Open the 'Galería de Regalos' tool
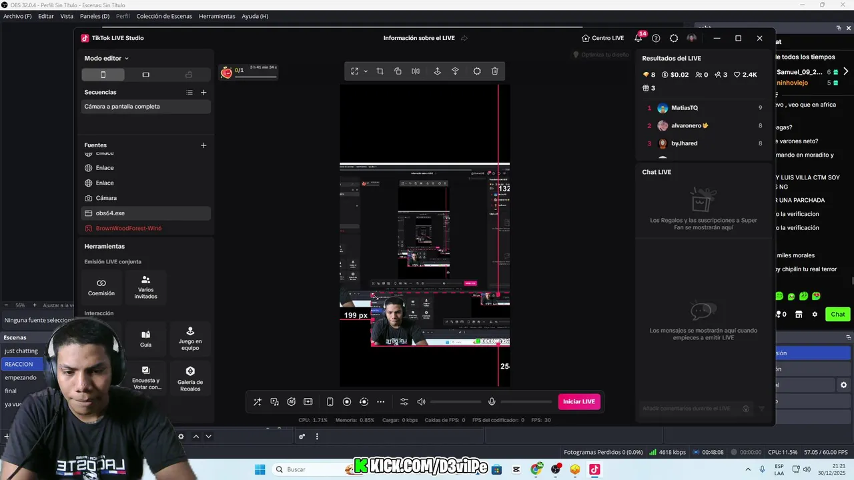The image size is (854, 480). coord(190,378)
